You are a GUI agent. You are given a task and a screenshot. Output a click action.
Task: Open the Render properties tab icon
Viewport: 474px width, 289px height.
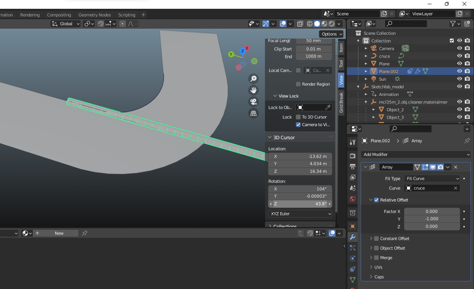pos(353,156)
